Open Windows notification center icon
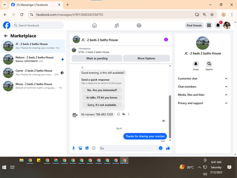237x178 pixels. [229, 167]
